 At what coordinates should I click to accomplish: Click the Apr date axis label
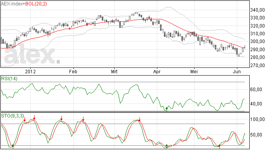pyautogui.click(x=157, y=71)
